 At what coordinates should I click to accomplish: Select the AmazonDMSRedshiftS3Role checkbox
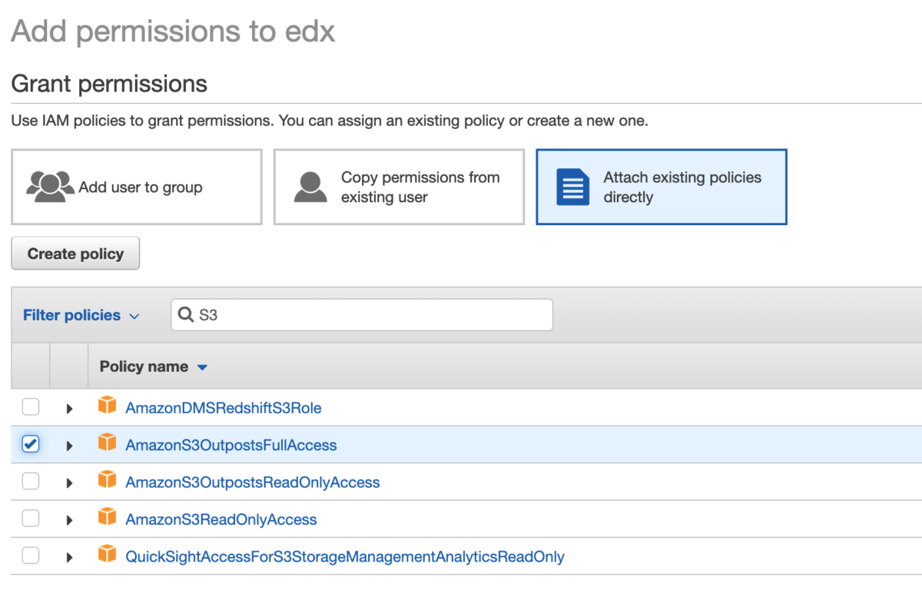coord(31,407)
